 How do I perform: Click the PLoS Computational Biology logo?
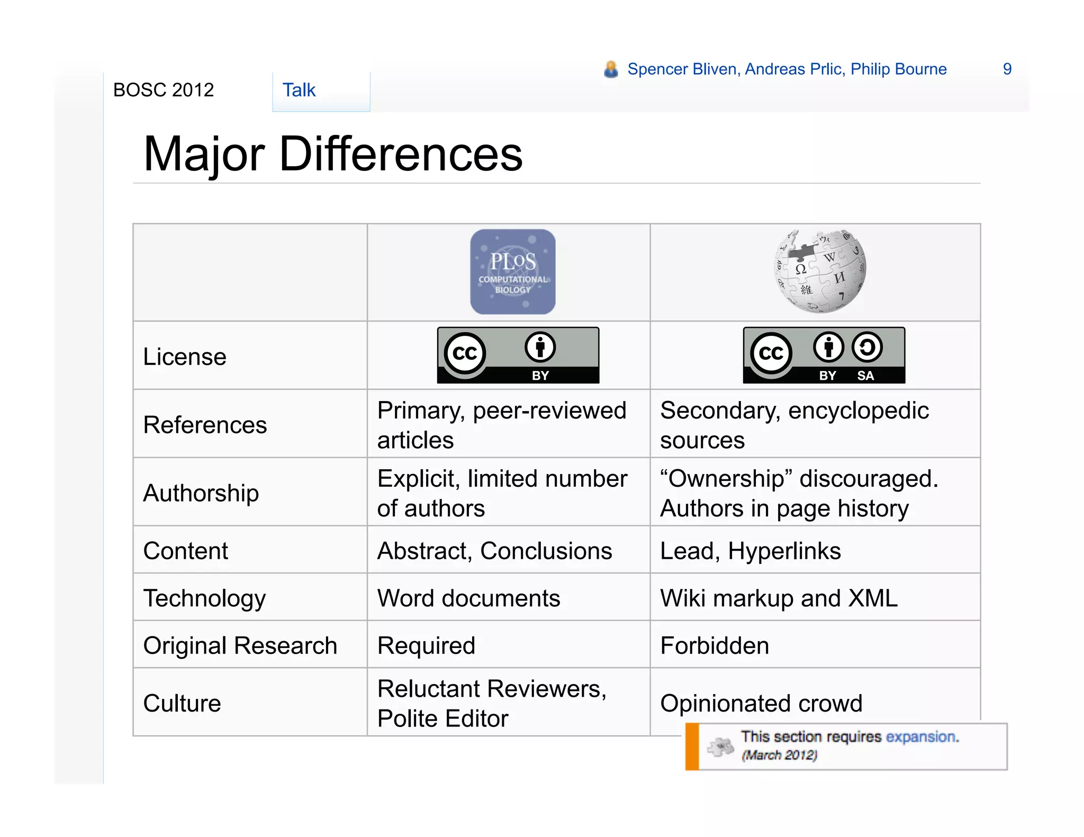pos(512,271)
